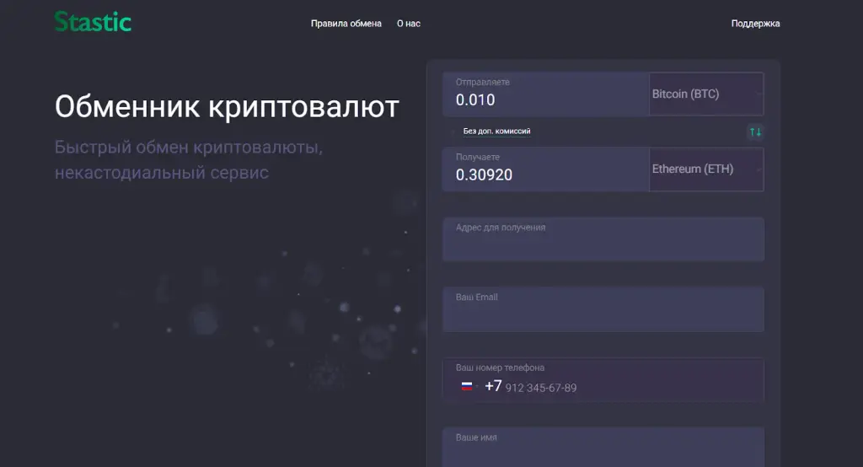Go to the О нас page

(x=409, y=24)
